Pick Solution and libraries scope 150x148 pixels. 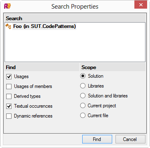83,96
